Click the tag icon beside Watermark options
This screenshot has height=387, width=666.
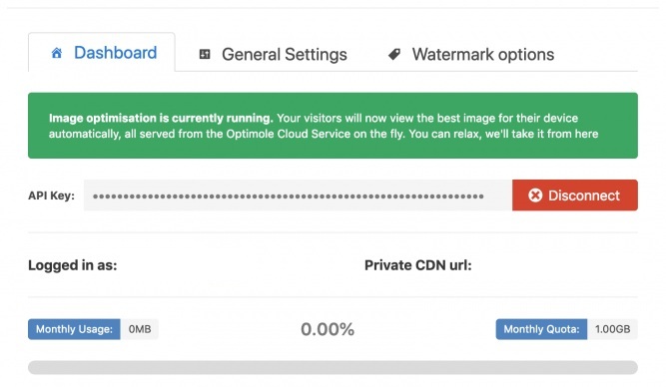click(394, 54)
